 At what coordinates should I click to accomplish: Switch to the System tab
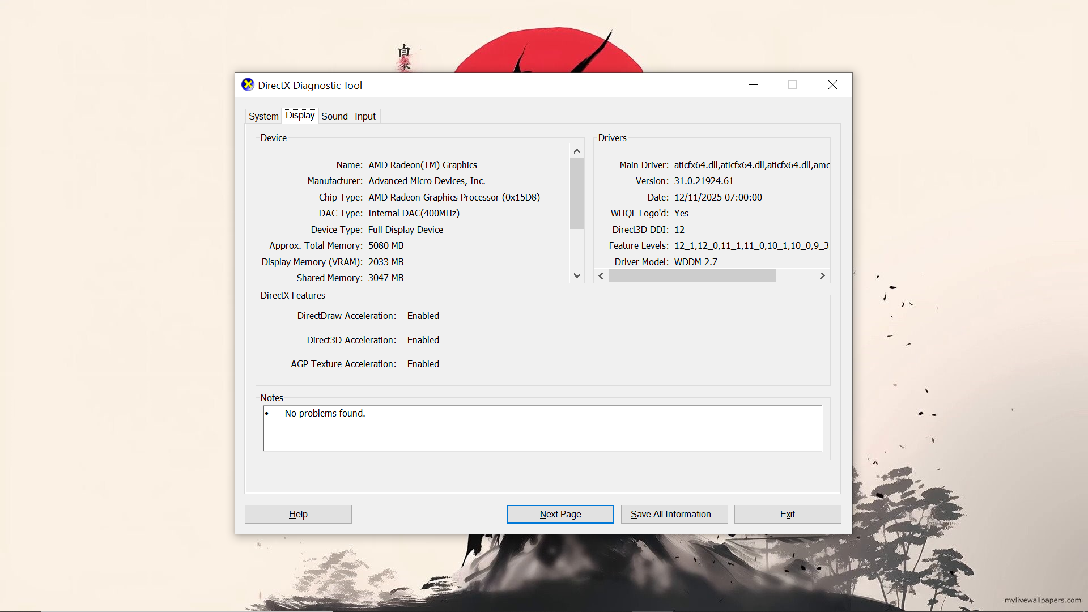click(x=263, y=116)
